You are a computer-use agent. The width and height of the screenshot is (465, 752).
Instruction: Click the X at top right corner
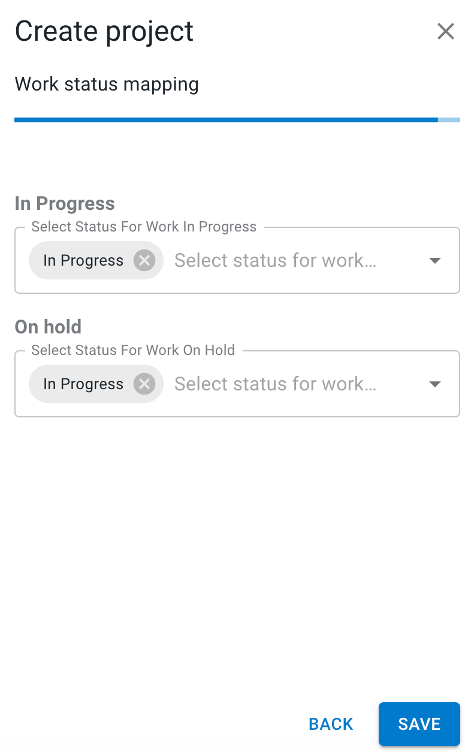[446, 31]
